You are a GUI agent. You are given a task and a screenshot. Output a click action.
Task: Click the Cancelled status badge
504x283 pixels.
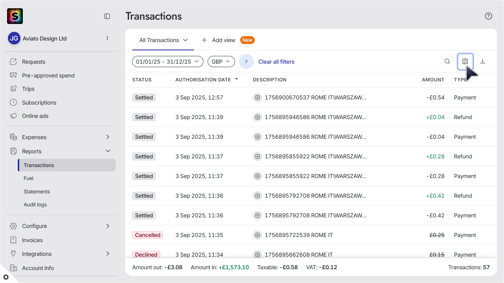point(148,235)
